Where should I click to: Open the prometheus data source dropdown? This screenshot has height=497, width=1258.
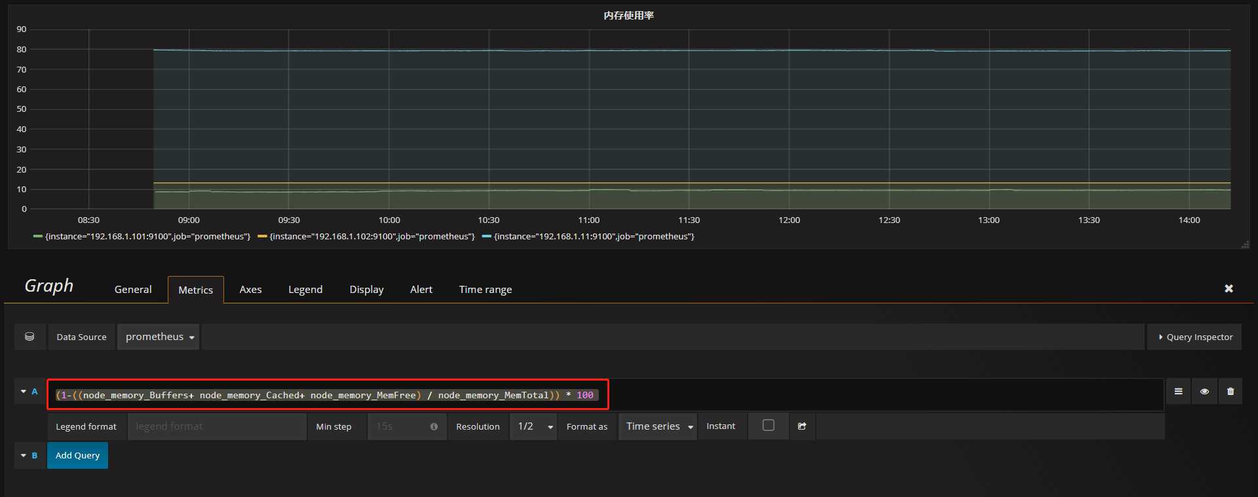click(159, 337)
